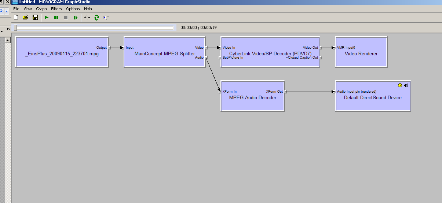Image resolution: width=442 pixels, height=203 pixels.
Task: Click the yellow clock icon on DirectSound Device
Action: 400,85
